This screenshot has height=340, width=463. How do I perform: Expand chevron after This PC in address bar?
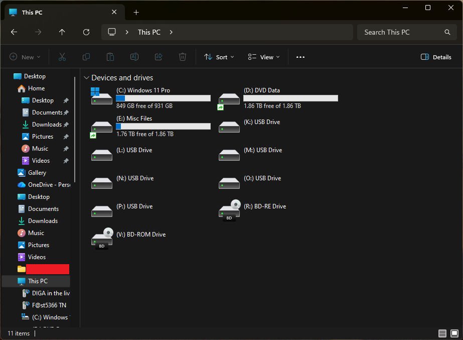coord(171,32)
